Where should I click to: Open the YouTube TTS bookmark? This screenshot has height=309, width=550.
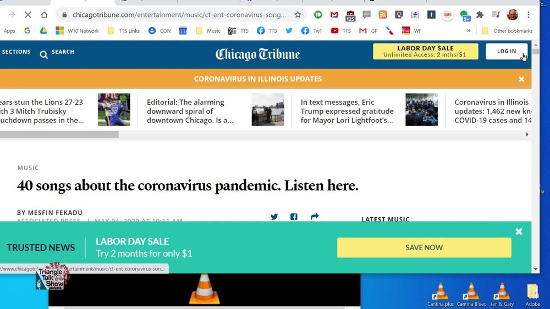tap(340, 31)
